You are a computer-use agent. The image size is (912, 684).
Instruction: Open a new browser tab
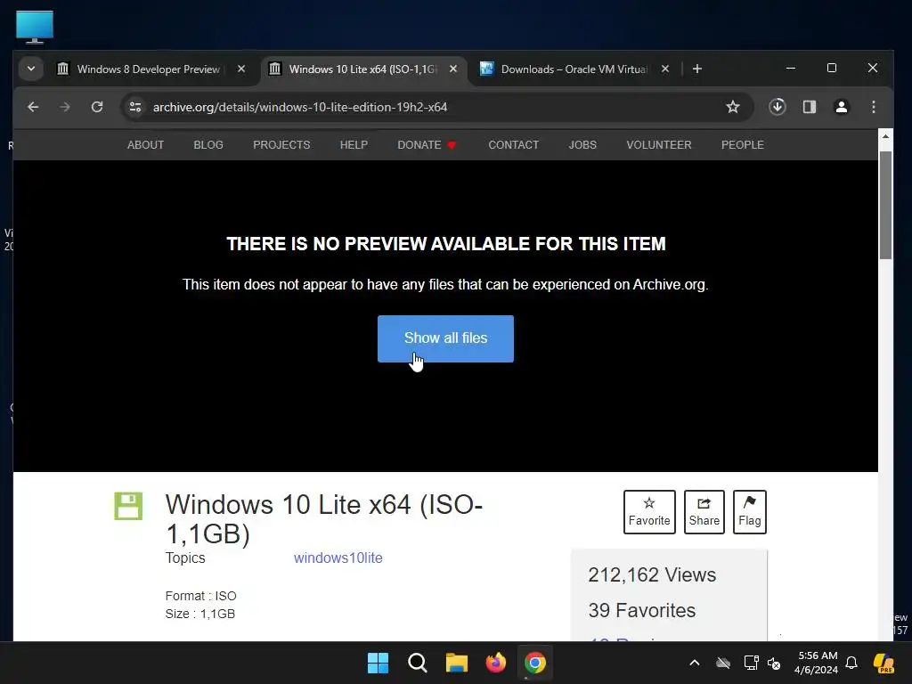point(696,69)
